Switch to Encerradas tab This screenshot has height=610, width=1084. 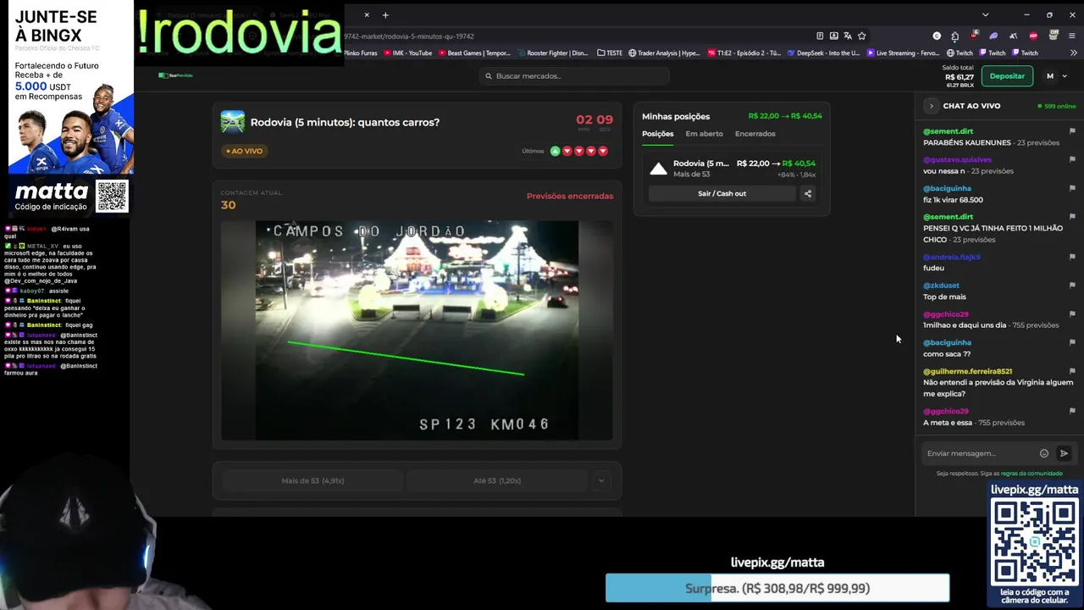755,134
